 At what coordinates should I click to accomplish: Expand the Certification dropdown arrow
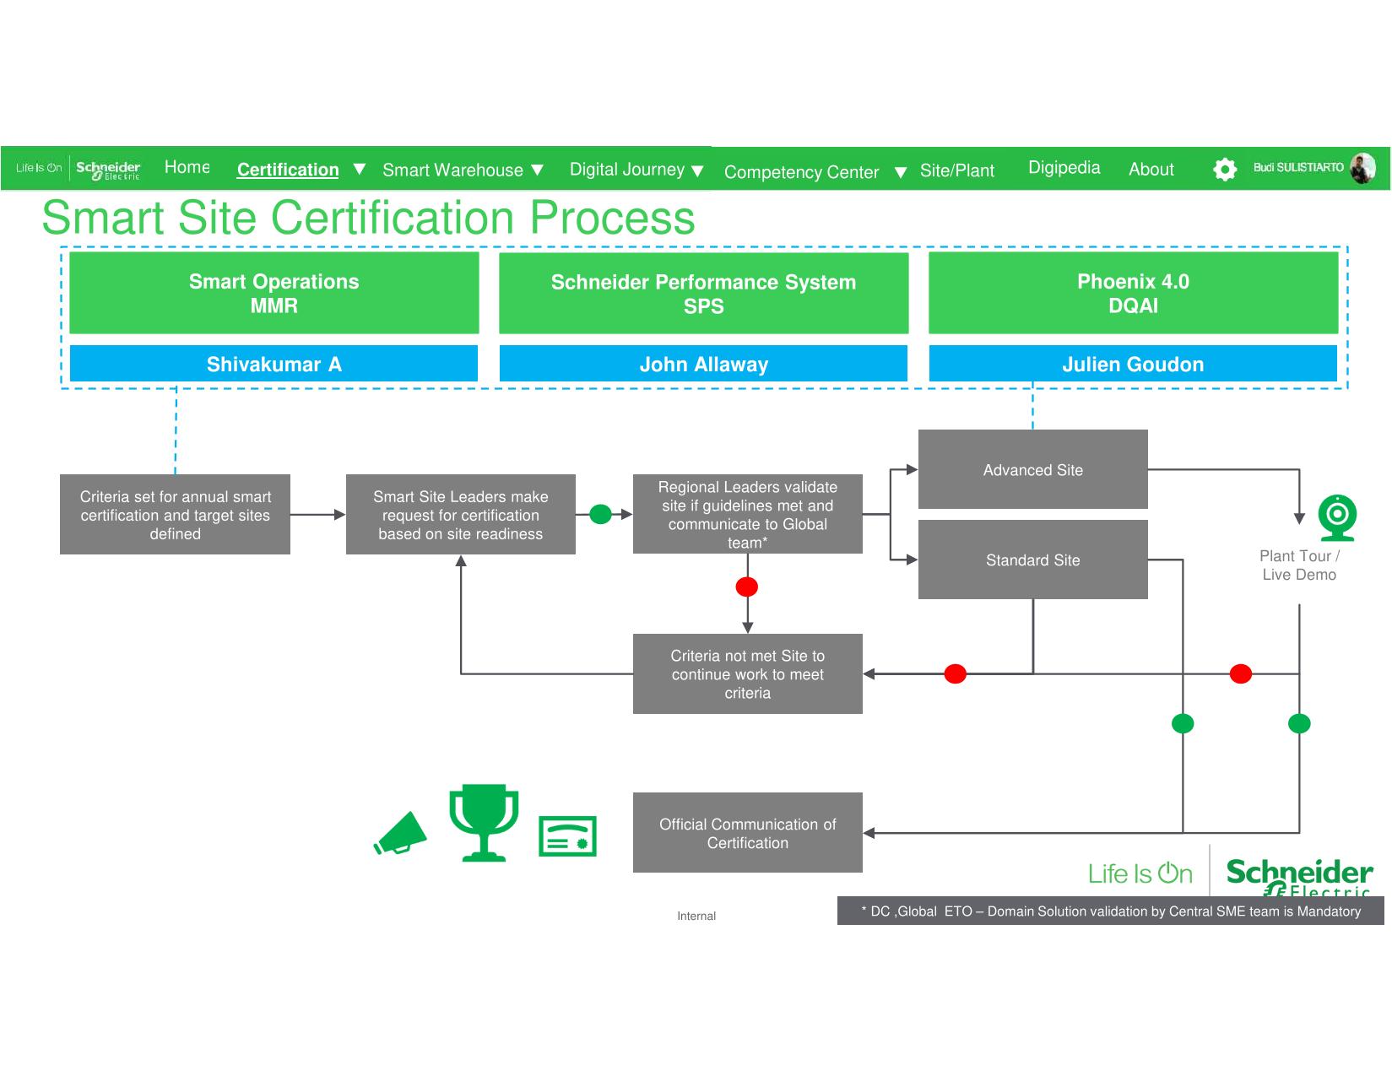click(x=360, y=169)
